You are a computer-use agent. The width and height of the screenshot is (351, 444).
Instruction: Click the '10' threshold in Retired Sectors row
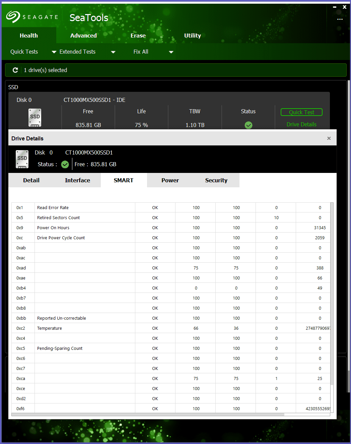pyautogui.click(x=276, y=217)
